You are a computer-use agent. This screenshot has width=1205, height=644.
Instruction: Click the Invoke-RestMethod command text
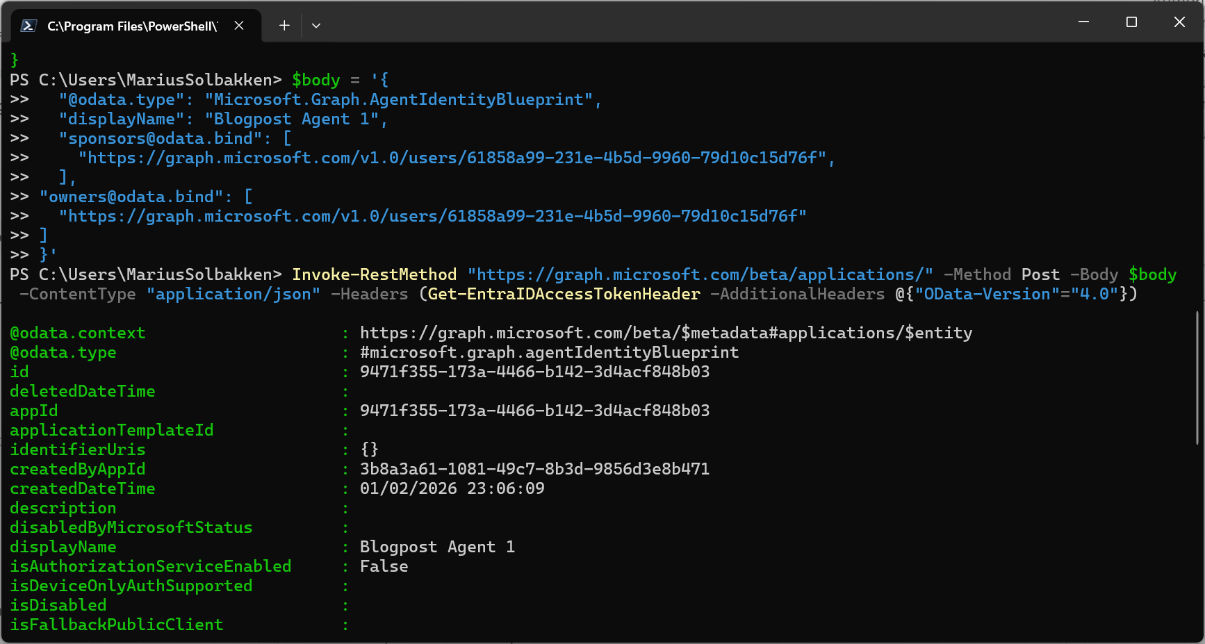[x=374, y=275]
